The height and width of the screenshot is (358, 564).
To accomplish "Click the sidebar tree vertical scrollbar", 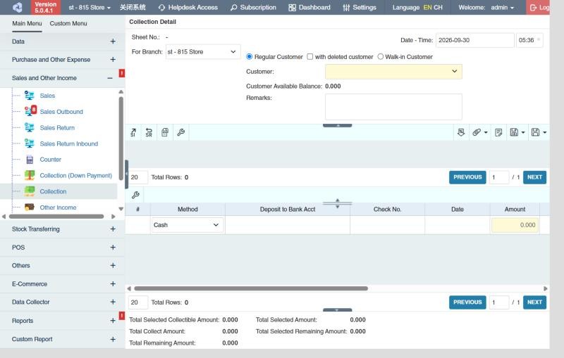I will pyautogui.click(x=121, y=138).
